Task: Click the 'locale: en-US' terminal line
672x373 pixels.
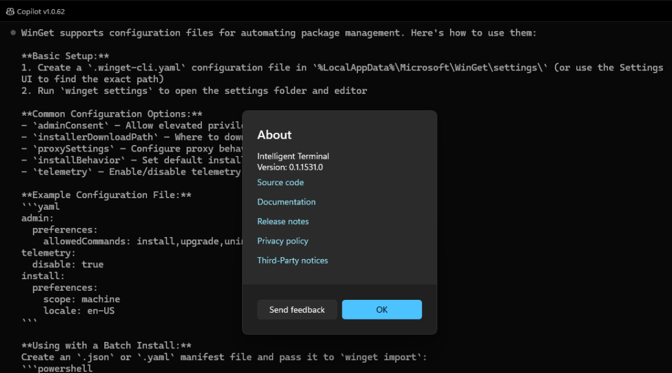Action: pyautogui.click(x=79, y=311)
